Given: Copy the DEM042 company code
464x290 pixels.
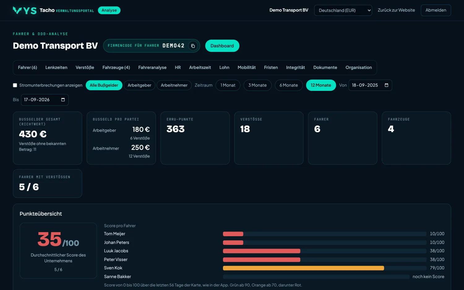Looking at the screenshot, I should [193, 46].
